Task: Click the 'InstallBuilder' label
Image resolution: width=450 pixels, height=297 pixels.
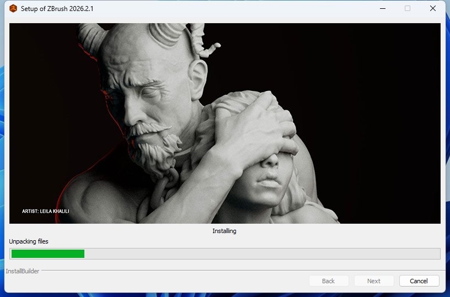Action: click(x=23, y=271)
